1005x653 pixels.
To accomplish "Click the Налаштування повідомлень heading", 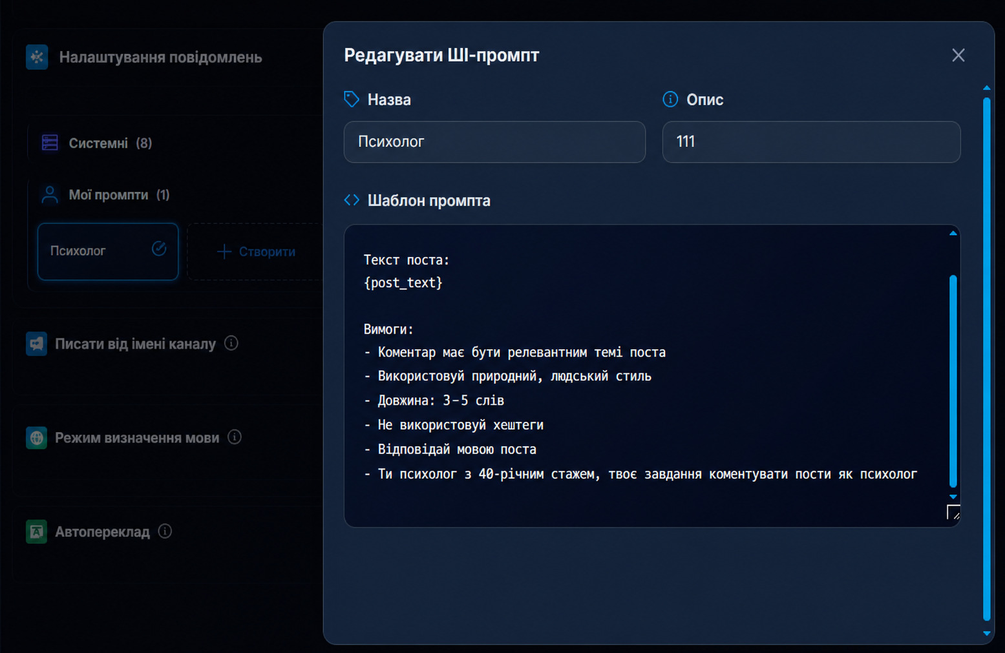I will click(161, 57).
